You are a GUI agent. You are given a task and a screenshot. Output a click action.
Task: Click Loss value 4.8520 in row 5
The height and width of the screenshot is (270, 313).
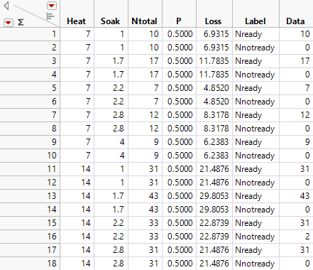pyautogui.click(x=216, y=88)
